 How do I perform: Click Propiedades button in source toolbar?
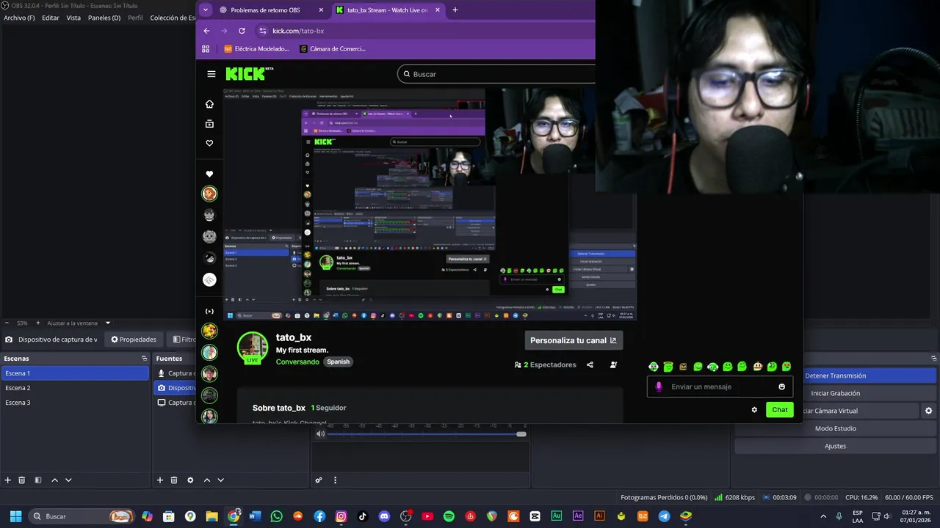[x=134, y=340]
